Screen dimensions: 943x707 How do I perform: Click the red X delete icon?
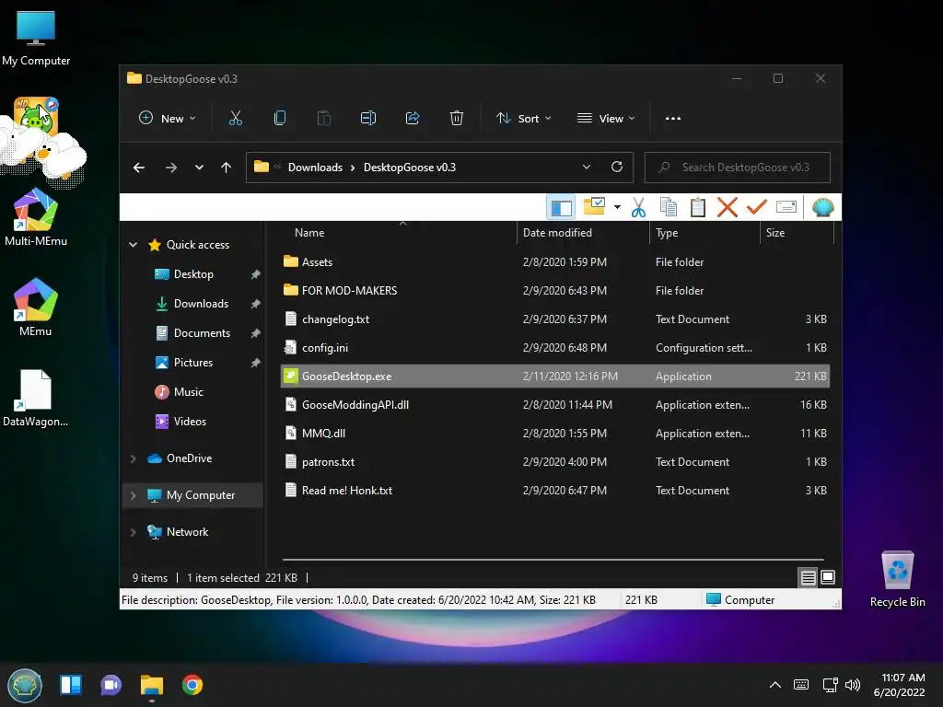pyautogui.click(x=728, y=207)
